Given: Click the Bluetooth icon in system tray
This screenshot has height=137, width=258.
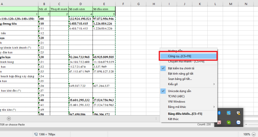Looking at the screenshot, I should 219,113.
